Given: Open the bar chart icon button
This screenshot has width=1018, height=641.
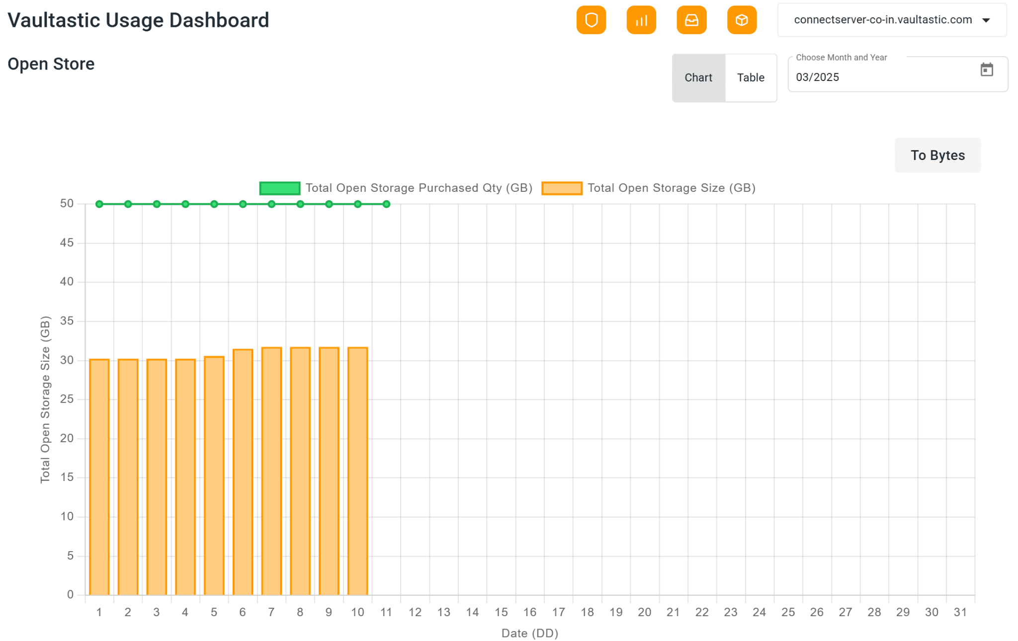Looking at the screenshot, I should click(641, 20).
